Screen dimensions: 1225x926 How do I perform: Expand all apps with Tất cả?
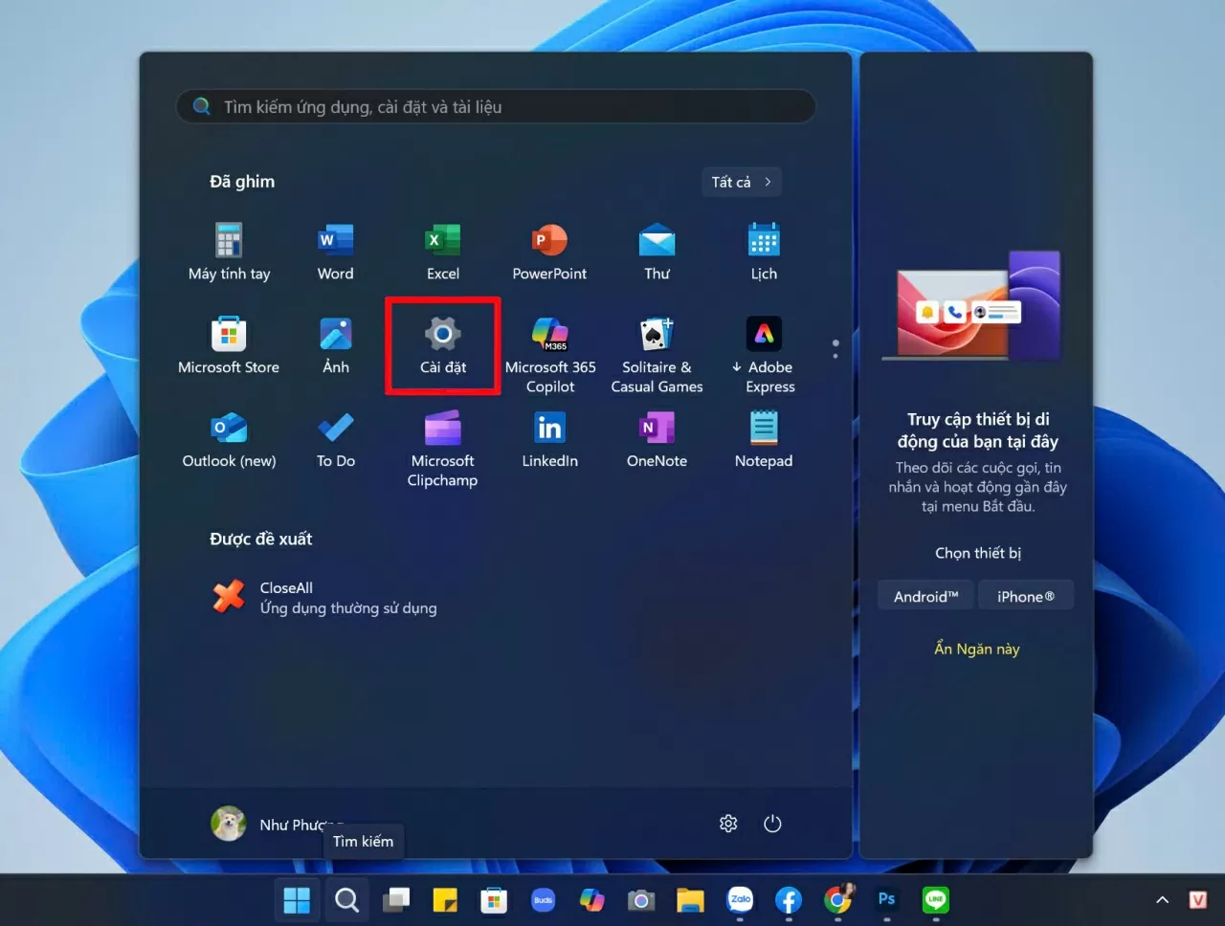[x=741, y=182]
